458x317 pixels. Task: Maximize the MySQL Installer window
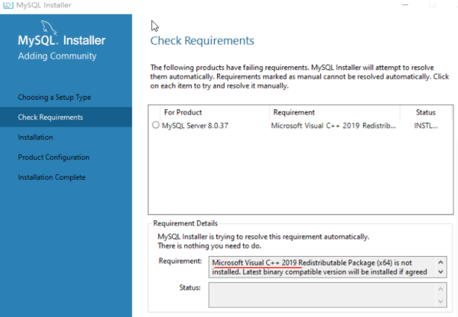[x=433, y=5]
